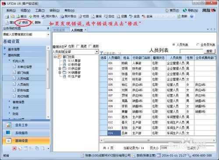Click the 查询 (query) toolbar icon
Viewport: 219px width, 160px height.
pyautogui.click(x=93, y=16)
